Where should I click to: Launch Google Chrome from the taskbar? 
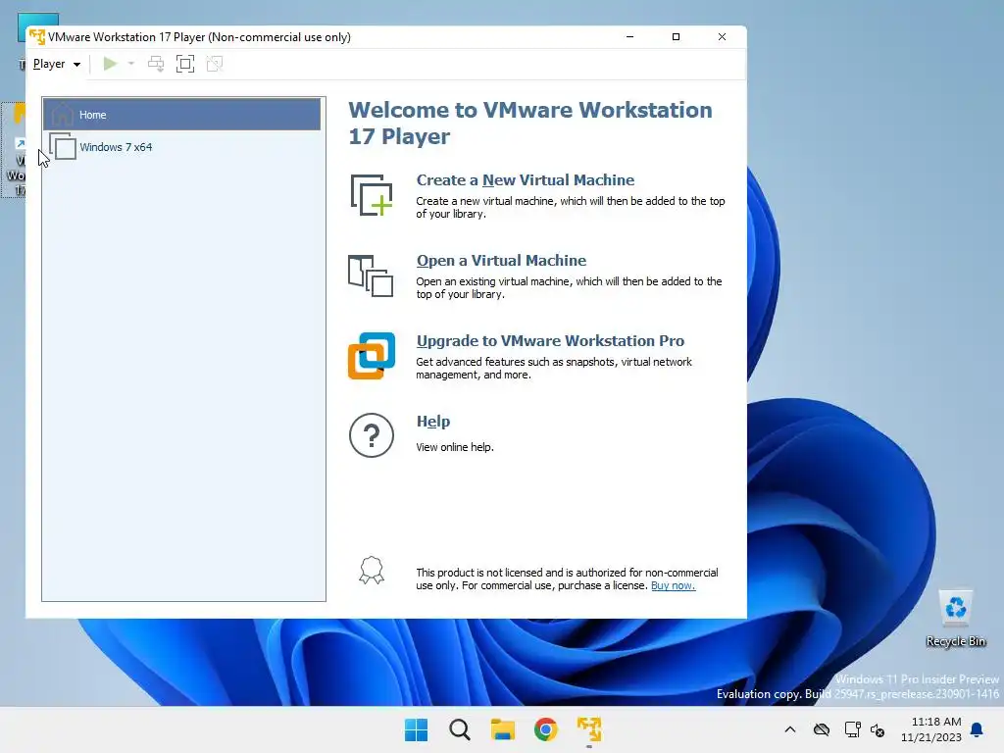pyautogui.click(x=545, y=729)
